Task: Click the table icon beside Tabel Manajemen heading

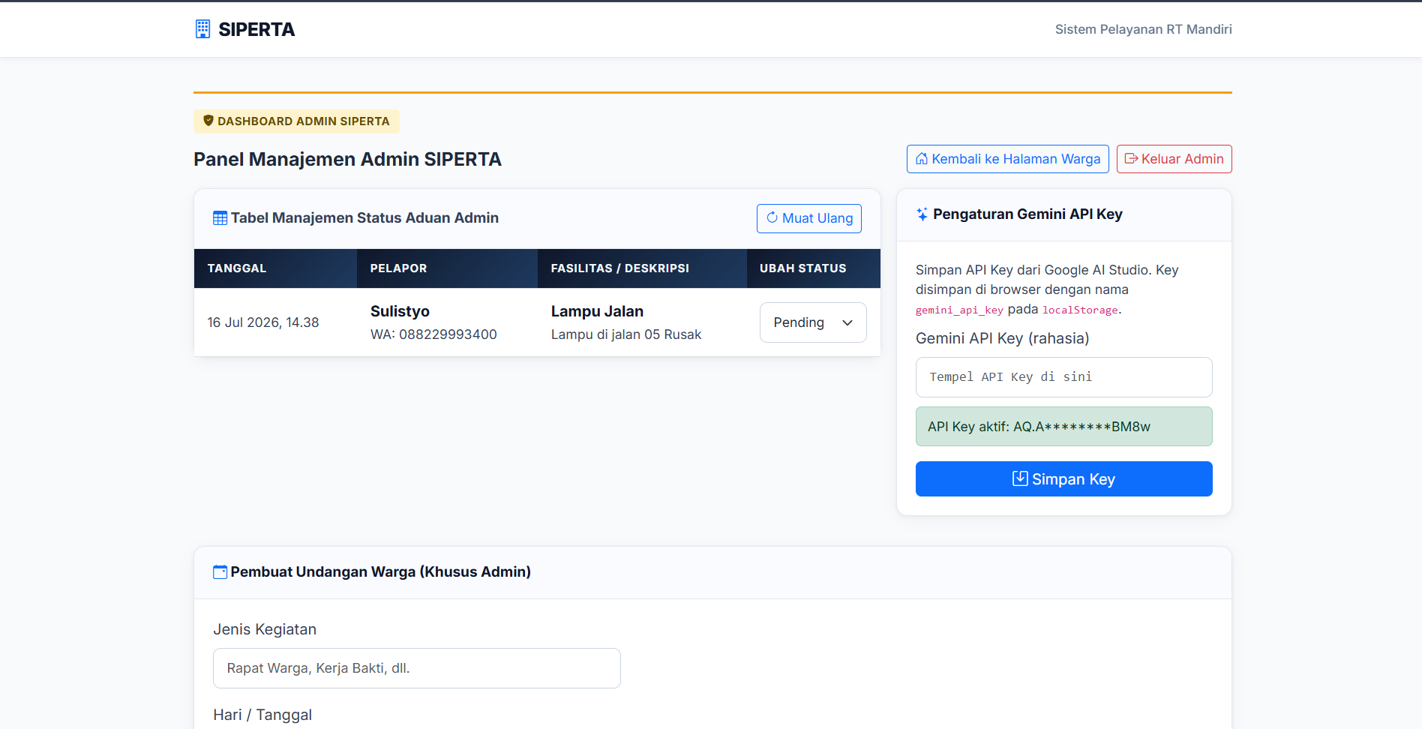Action: (220, 218)
